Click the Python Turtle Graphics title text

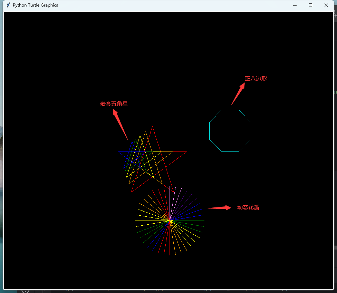[35, 5]
